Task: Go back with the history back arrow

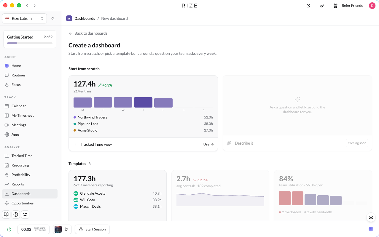Action: (x=27, y=6)
